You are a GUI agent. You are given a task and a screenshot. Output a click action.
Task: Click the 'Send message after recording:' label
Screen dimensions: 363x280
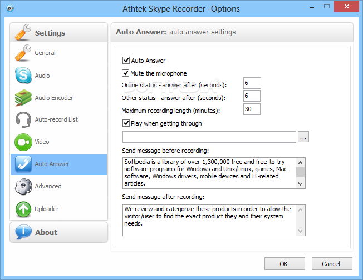tap(163, 197)
